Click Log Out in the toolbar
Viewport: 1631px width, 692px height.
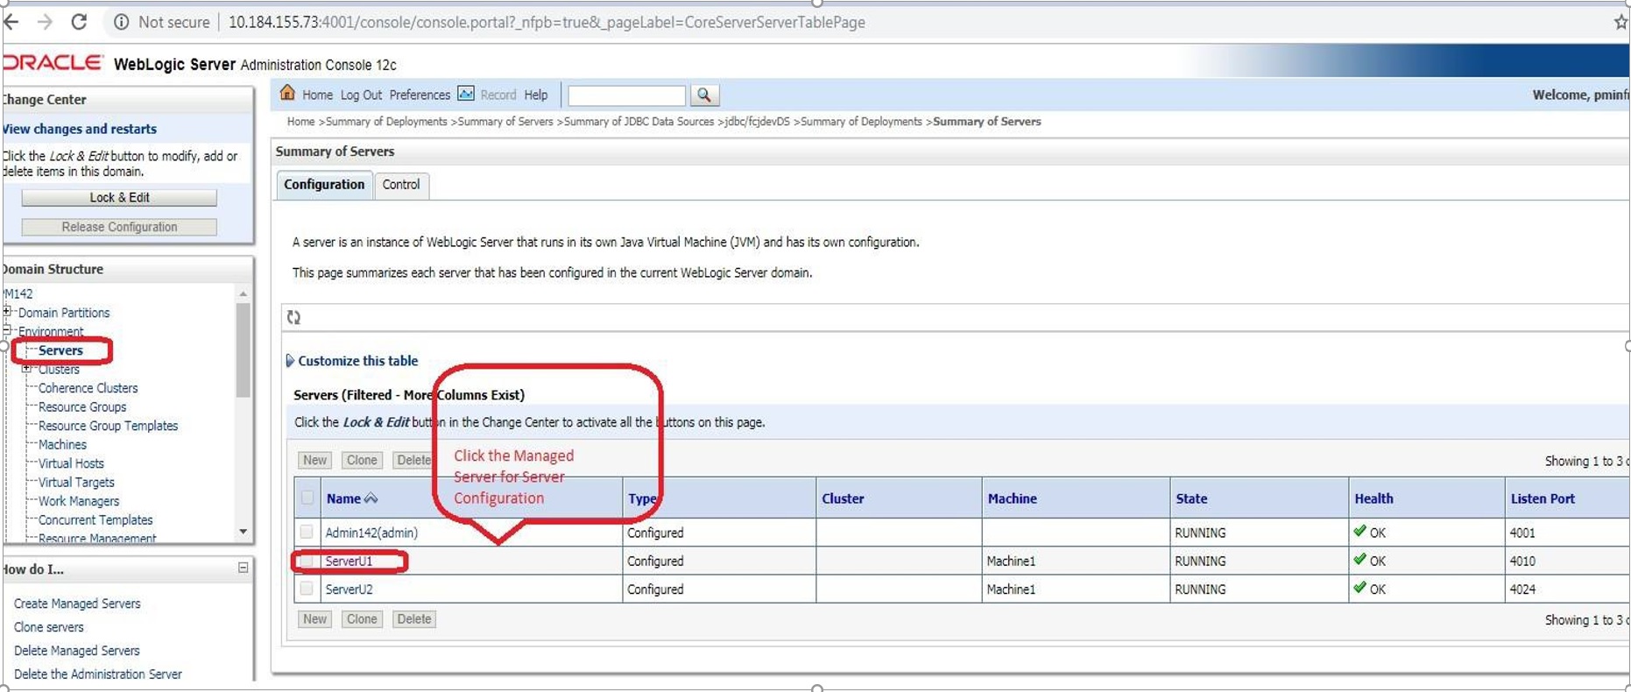(361, 95)
